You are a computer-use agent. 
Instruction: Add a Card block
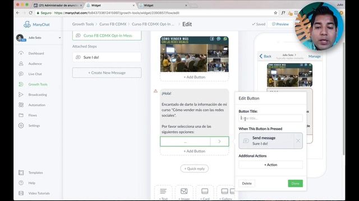pos(205,193)
